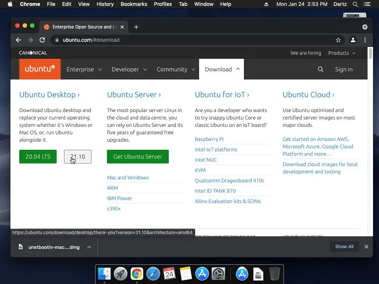Open the Ubuntu Cloud heading link

(308, 94)
